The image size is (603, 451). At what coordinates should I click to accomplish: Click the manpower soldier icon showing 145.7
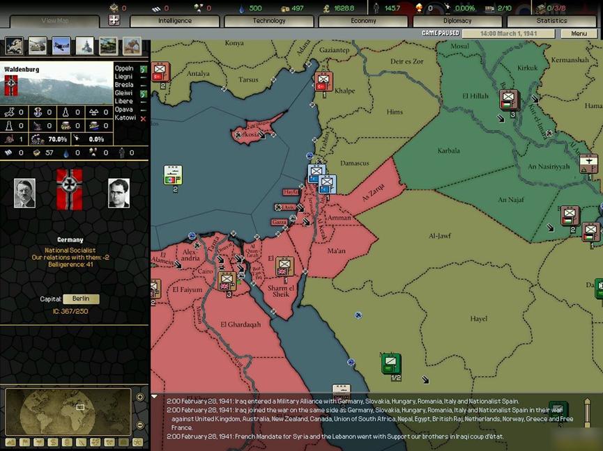click(x=376, y=8)
